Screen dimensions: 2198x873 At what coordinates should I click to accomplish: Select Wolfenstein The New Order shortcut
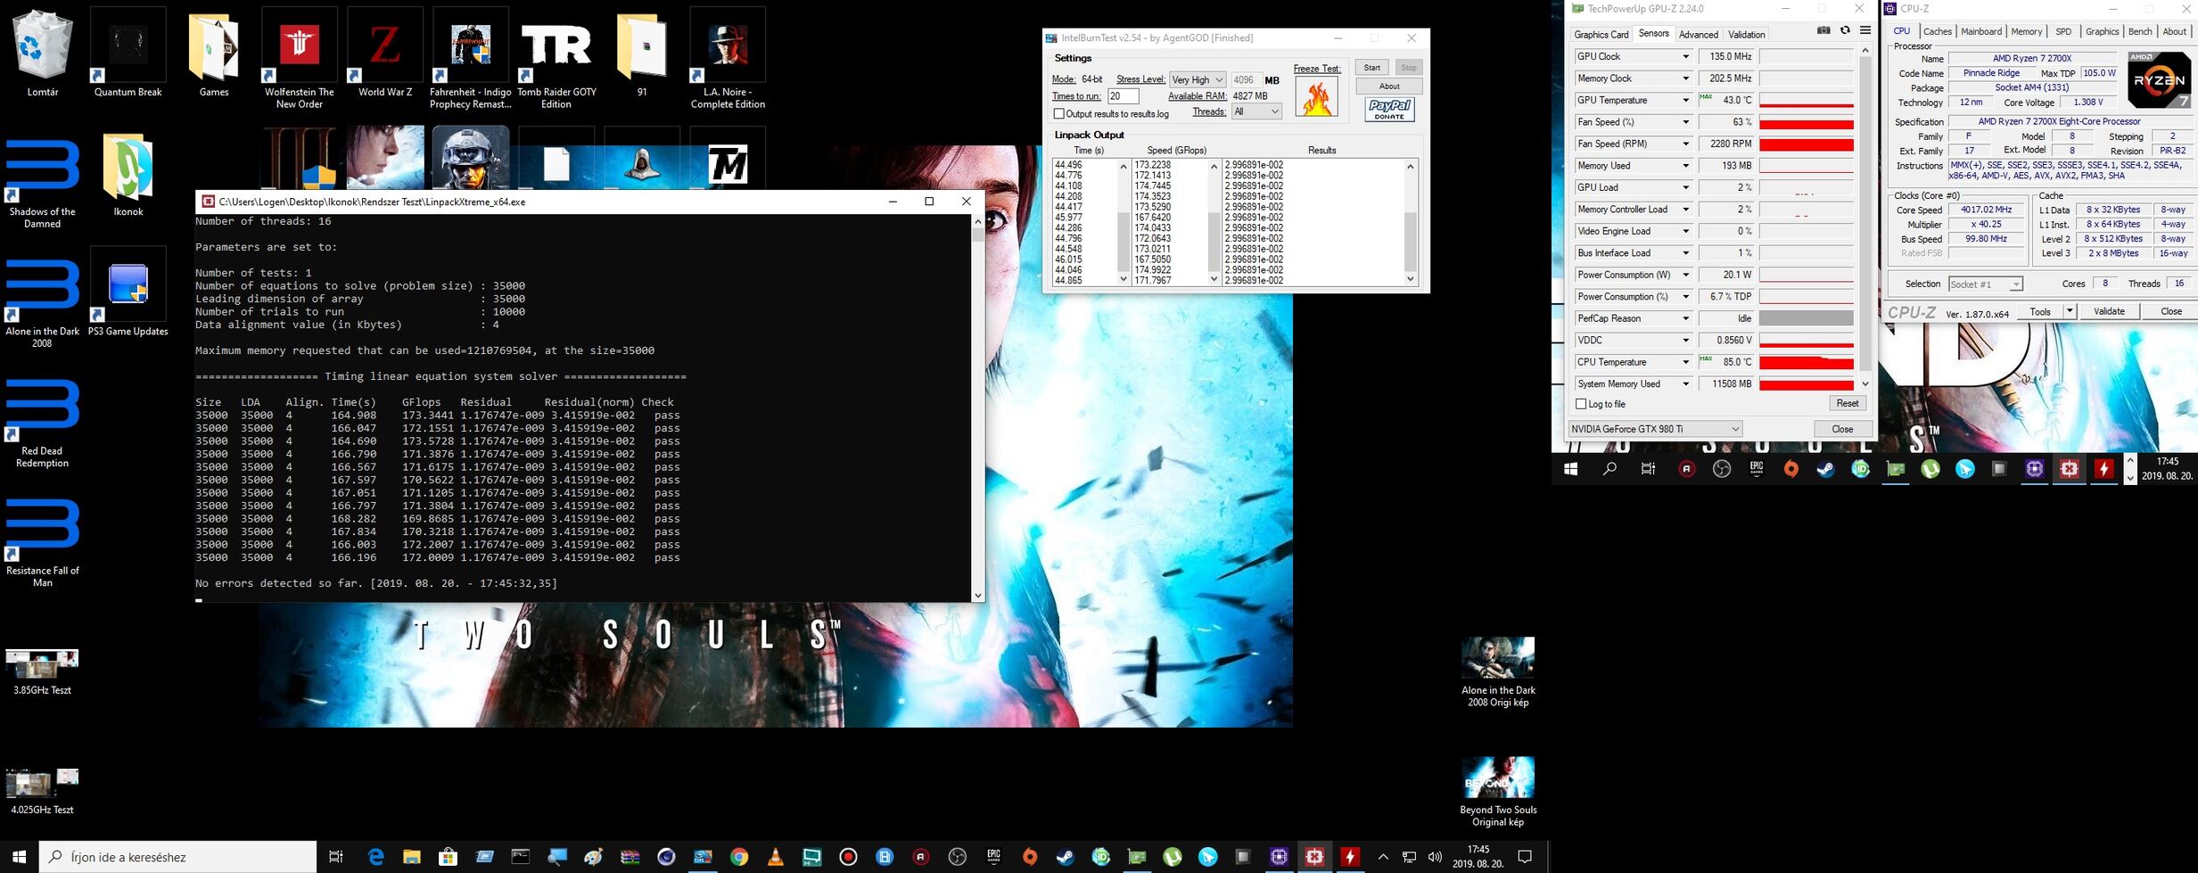[x=299, y=59]
